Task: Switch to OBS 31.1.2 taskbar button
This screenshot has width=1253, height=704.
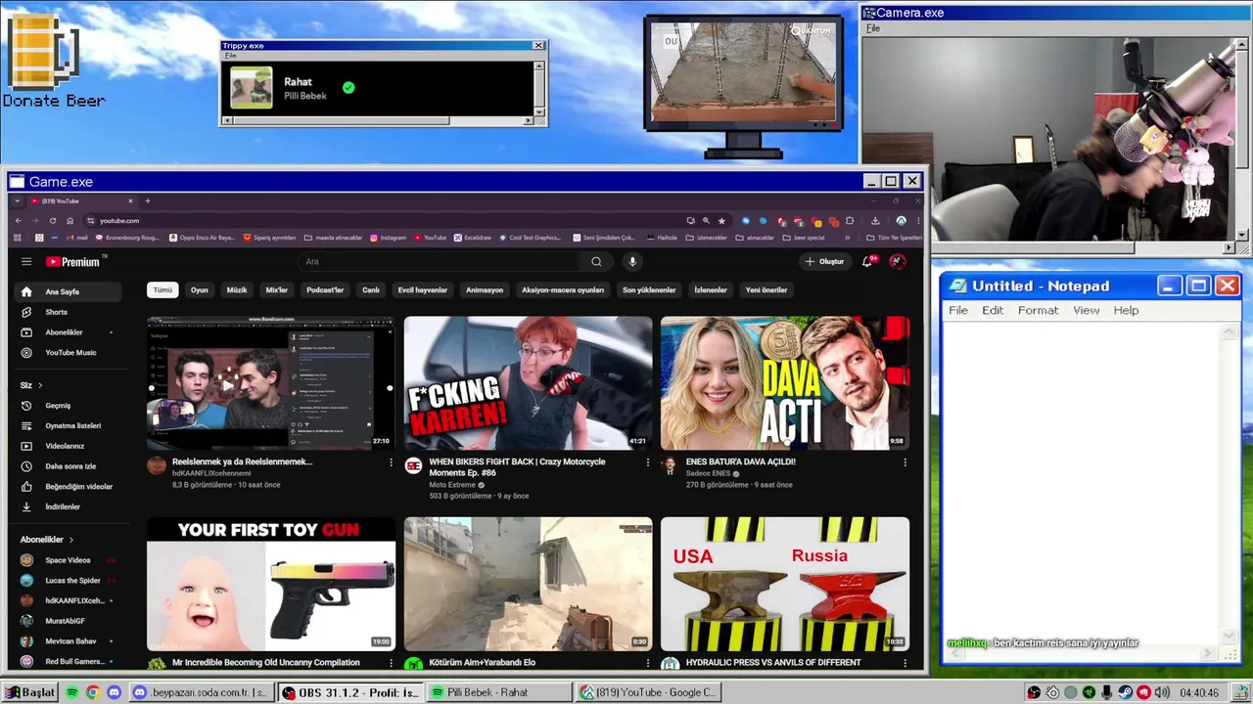Action: pos(348,692)
